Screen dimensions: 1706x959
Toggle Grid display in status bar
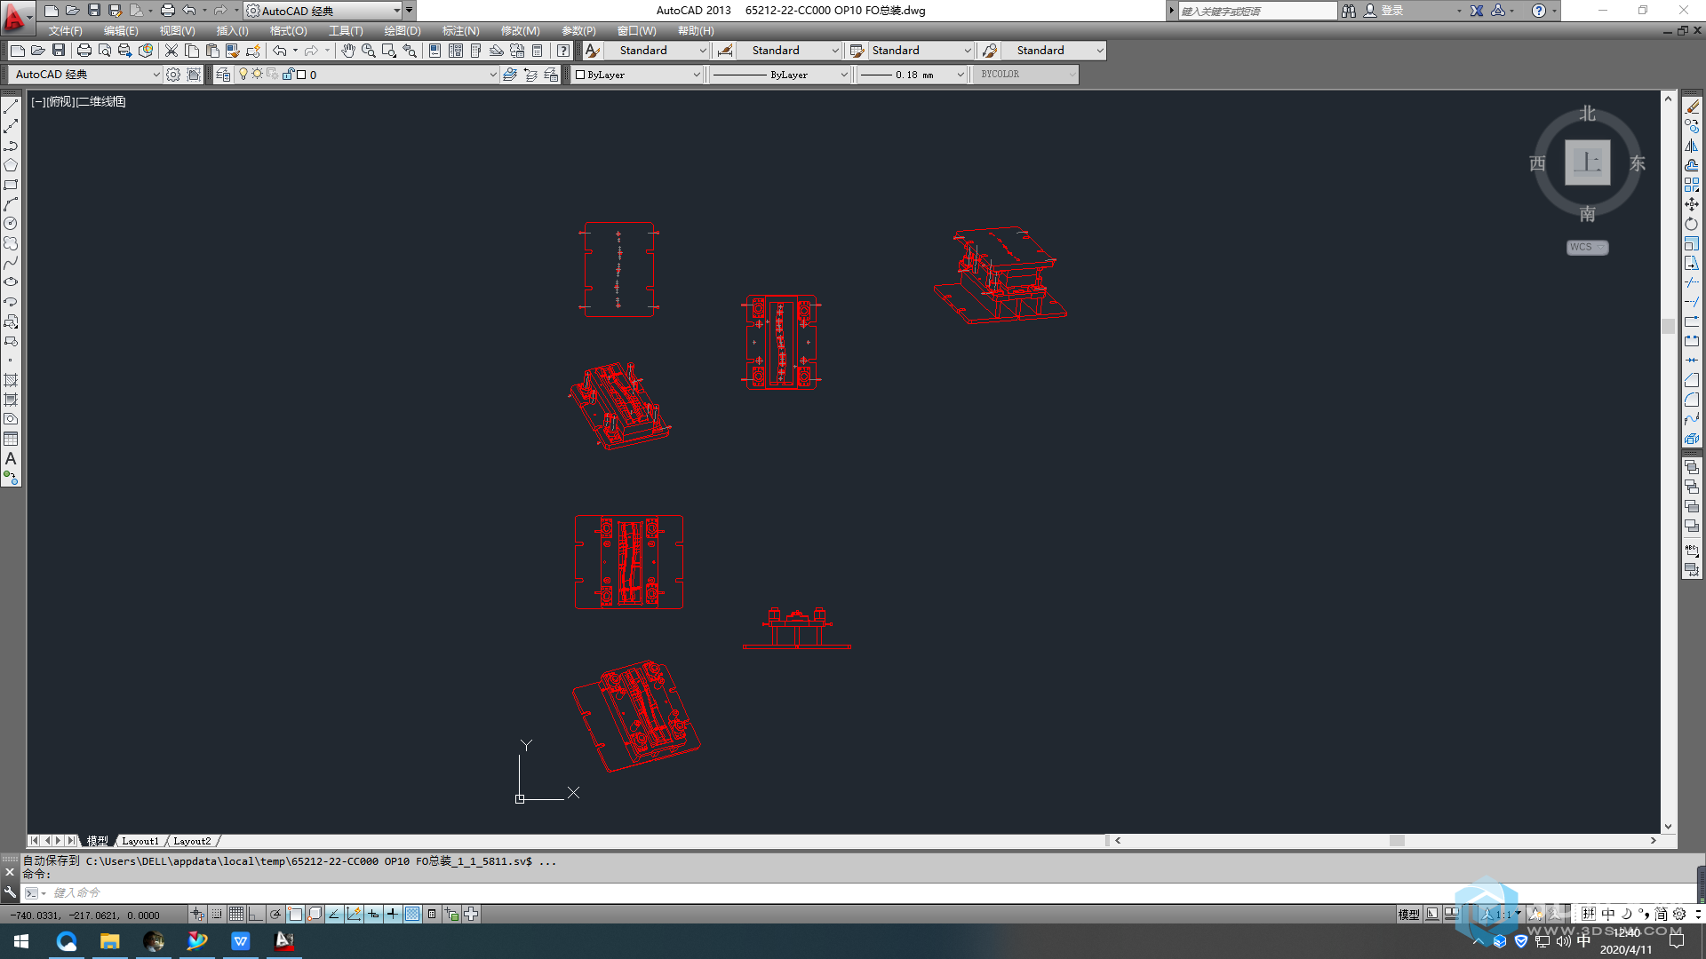(x=236, y=914)
